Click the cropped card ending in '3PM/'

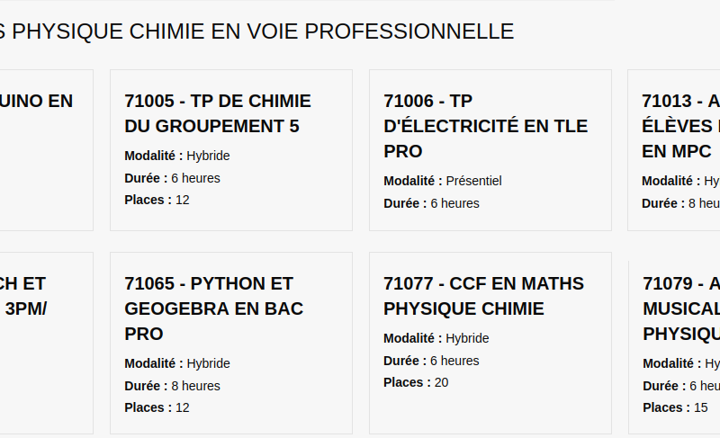click(47, 343)
